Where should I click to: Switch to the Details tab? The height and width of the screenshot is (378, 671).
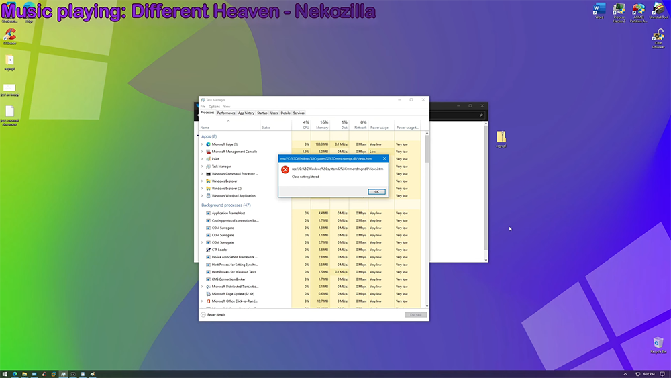point(285,113)
